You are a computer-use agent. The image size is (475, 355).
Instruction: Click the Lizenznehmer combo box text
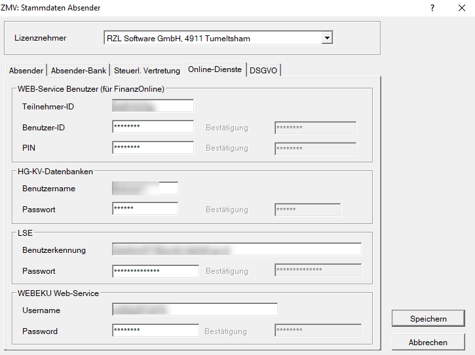[212, 38]
